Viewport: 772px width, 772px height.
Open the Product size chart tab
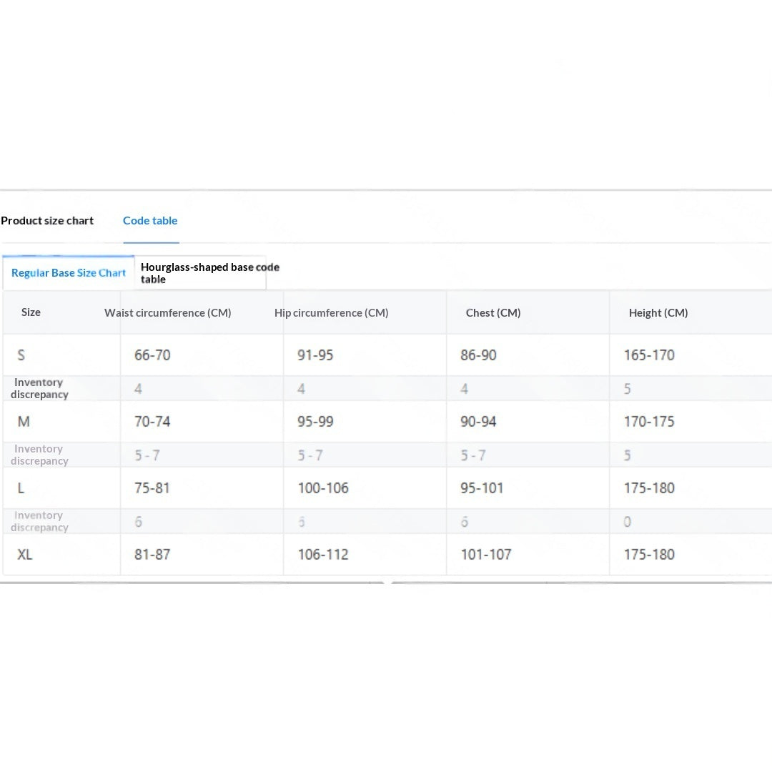pos(47,221)
